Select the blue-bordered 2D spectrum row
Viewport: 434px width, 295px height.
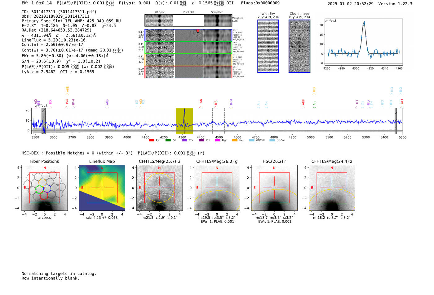coord(188,35)
